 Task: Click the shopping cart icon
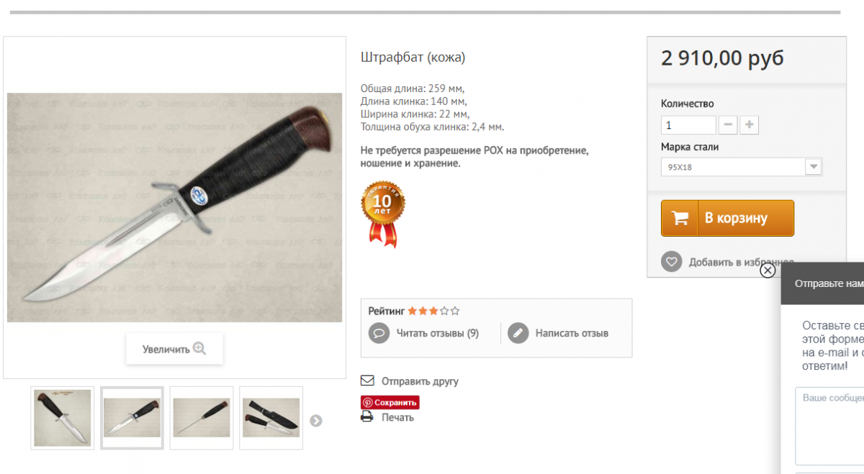click(680, 219)
